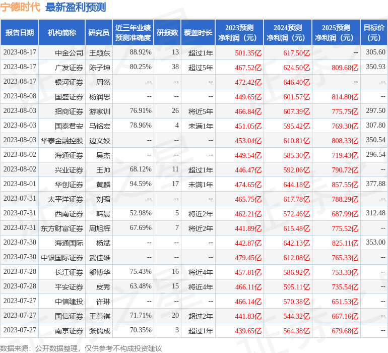The width and height of the screenshot is (388, 353).
Task: Click the 目标价 column header
Action: (374, 32)
